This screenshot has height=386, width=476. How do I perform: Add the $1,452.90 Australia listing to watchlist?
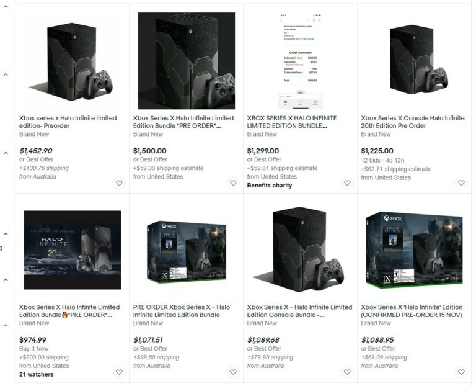tap(119, 183)
